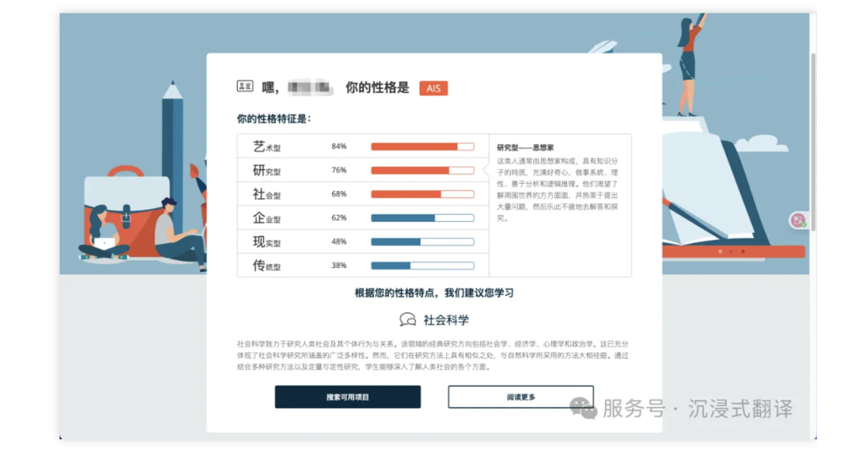Click the WeChat logo in the watermark
Viewport: 861px width, 457px height.
(583, 409)
